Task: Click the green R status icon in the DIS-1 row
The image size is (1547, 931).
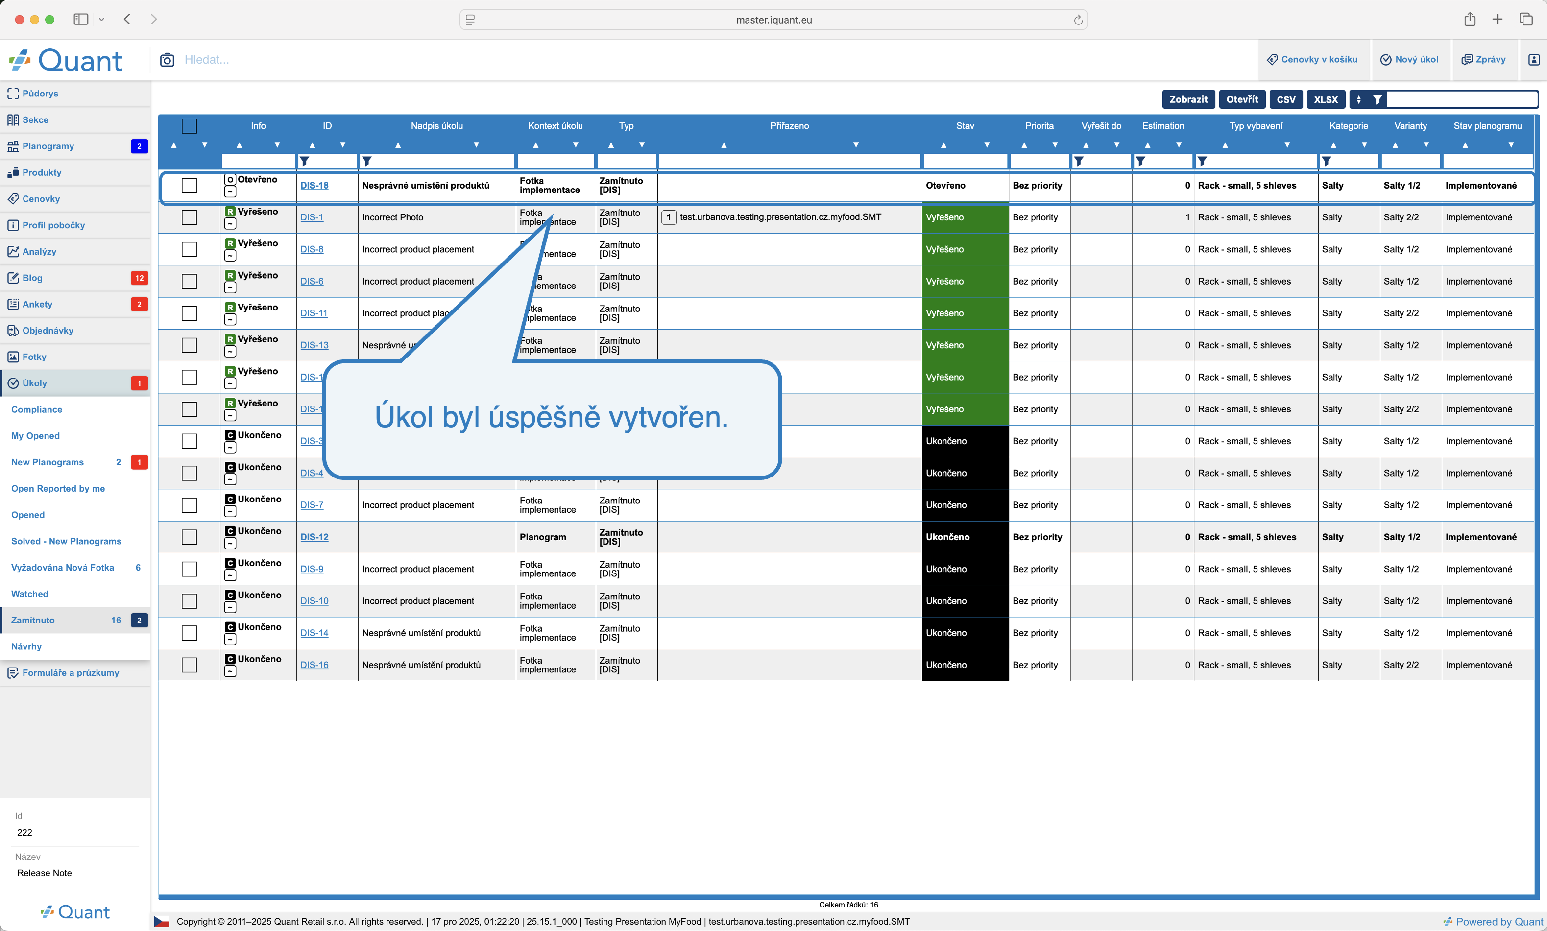Action: point(230,212)
